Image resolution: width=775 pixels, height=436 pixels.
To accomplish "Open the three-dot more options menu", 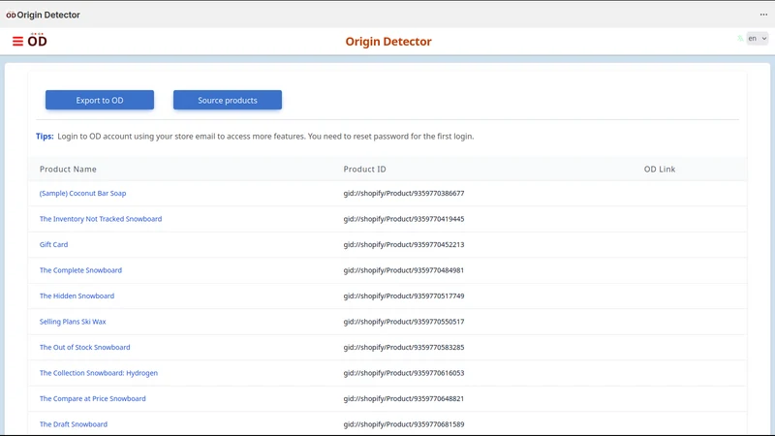I will tap(763, 15).
